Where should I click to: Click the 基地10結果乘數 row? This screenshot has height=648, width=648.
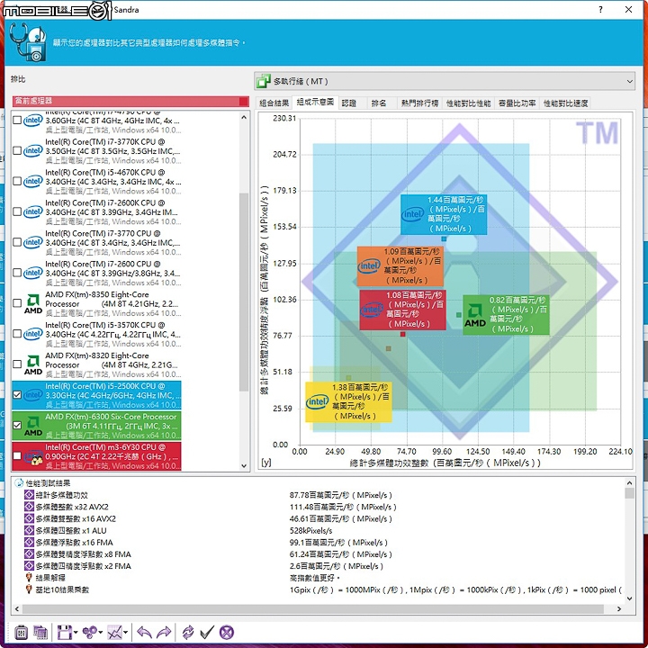62,589
